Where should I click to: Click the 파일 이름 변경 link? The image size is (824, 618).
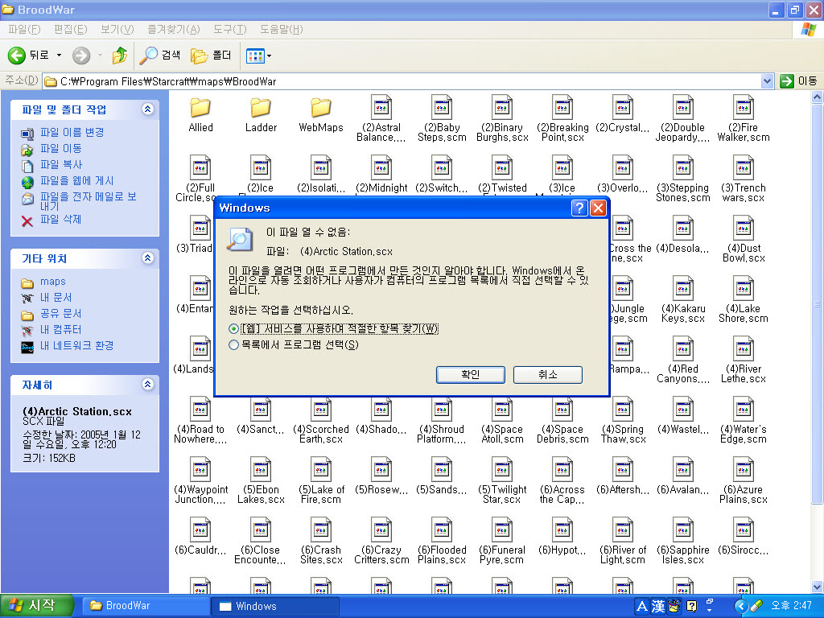72,133
